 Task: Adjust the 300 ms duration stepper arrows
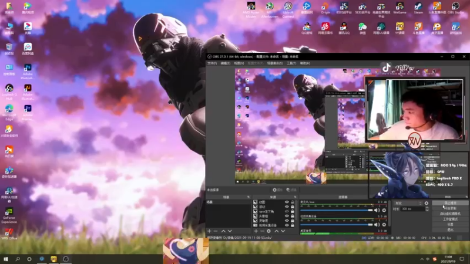[427, 209]
